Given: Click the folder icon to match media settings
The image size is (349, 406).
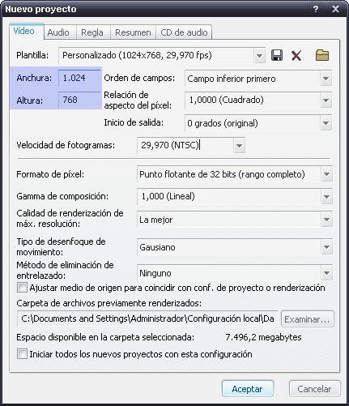Looking at the screenshot, I should point(322,55).
